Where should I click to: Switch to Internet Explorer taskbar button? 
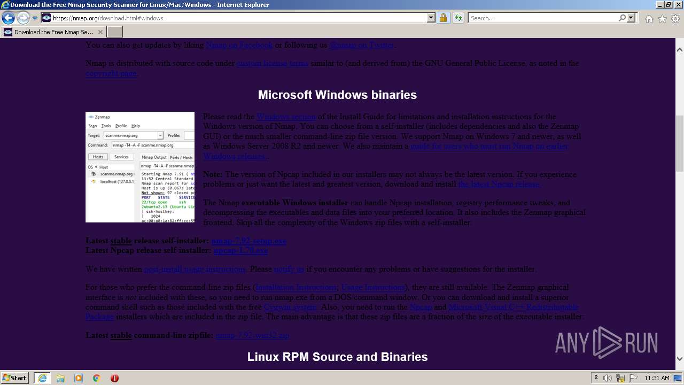click(x=42, y=378)
